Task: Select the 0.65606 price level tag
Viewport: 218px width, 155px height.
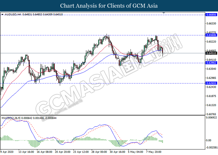Action: tap(210, 35)
